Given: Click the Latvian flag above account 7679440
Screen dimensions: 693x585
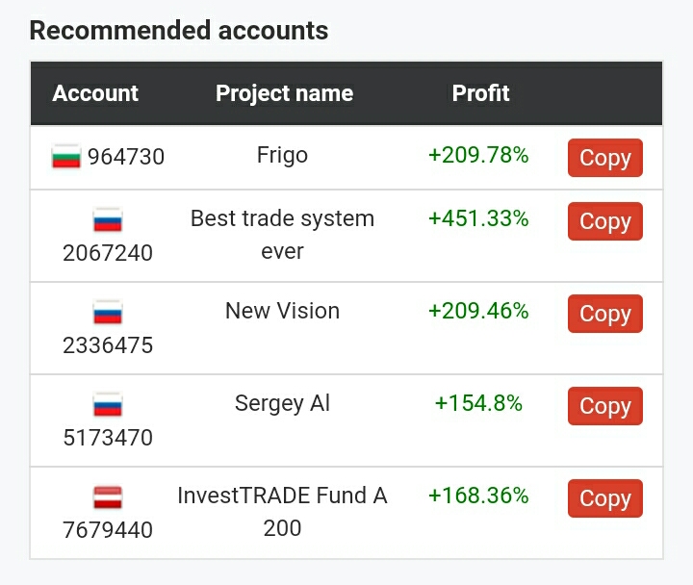Looking at the screenshot, I should coord(108,496).
